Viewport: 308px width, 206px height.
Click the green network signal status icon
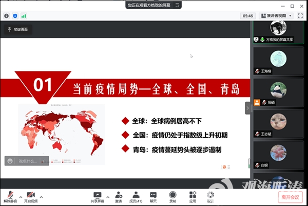24,16
